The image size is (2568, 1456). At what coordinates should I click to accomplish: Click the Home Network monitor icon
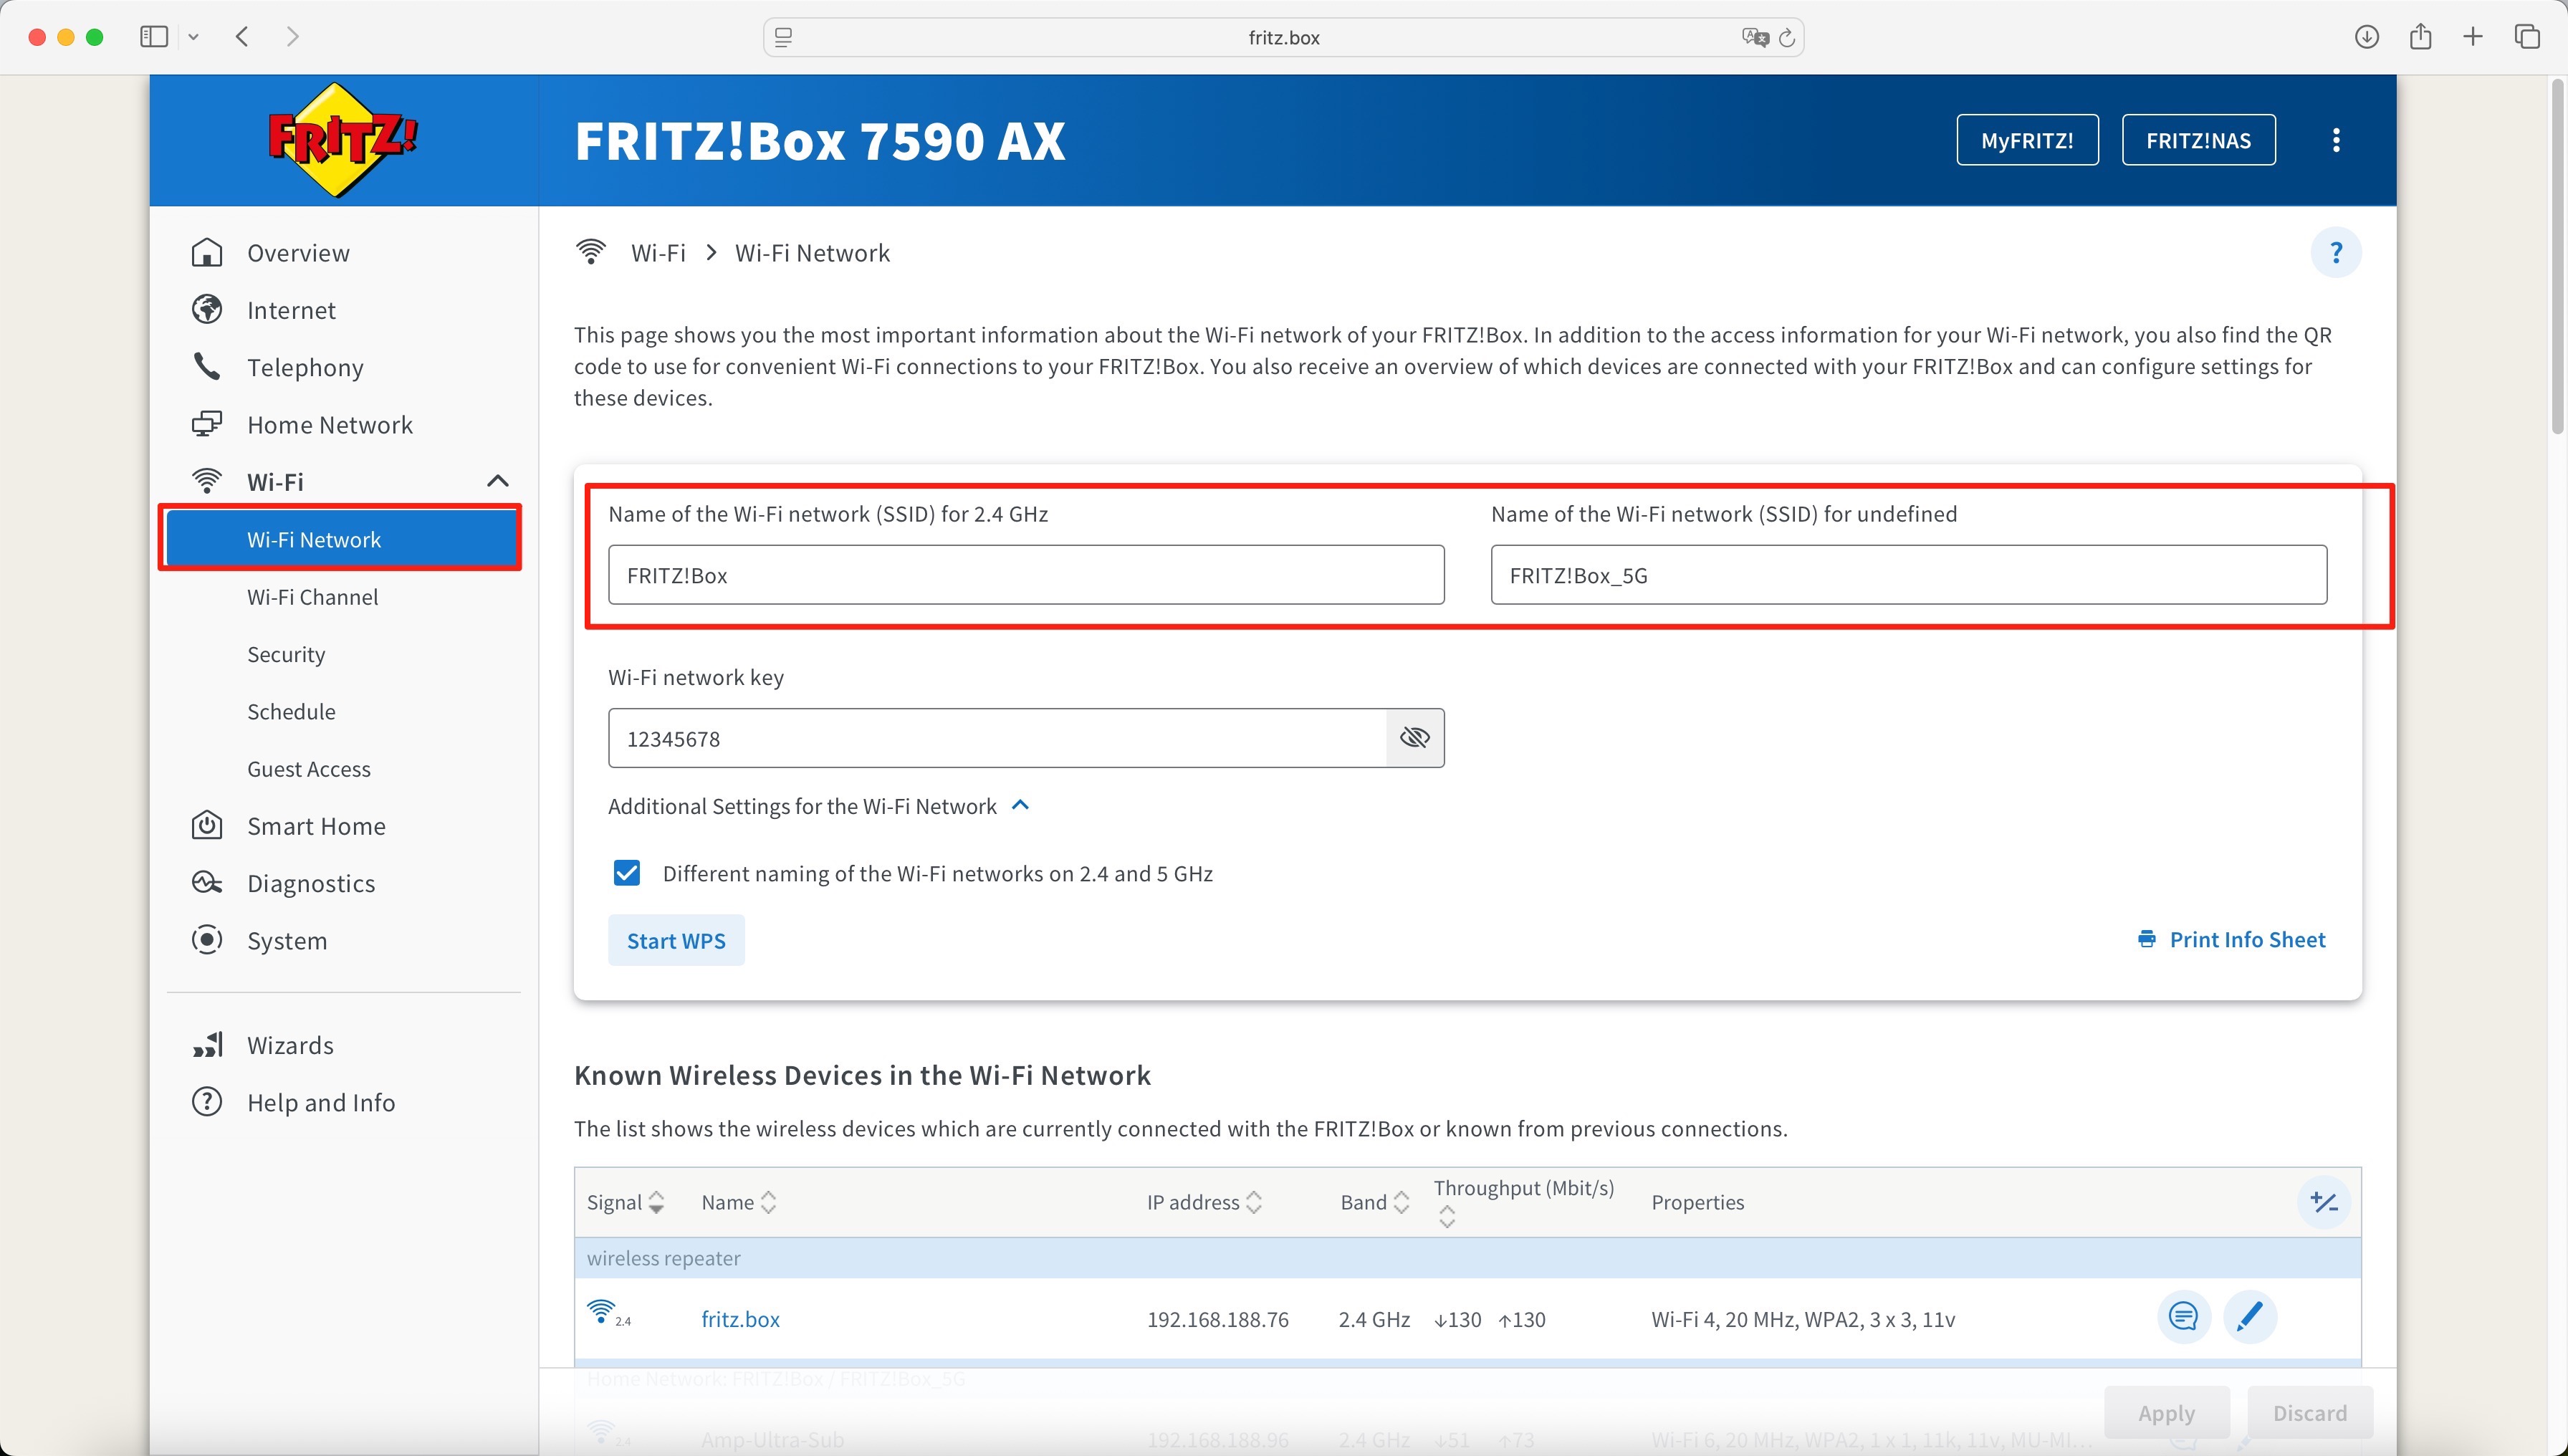point(207,424)
